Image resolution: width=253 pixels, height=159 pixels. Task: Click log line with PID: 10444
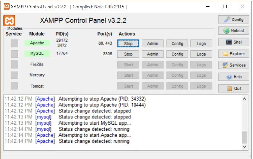[75, 105]
